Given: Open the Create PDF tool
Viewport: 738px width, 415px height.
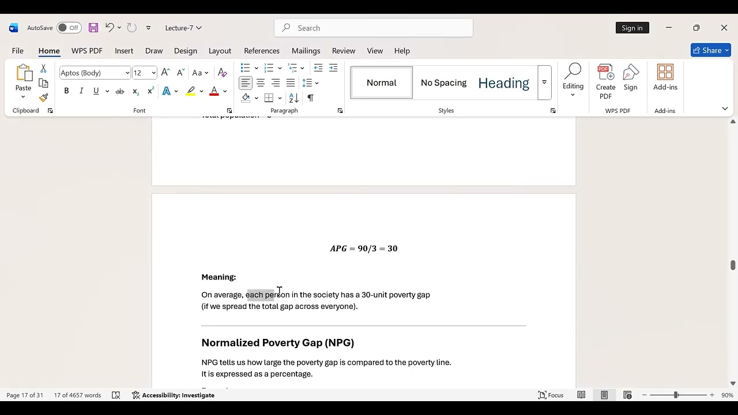Looking at the screenshot, I should click(605, 81).
